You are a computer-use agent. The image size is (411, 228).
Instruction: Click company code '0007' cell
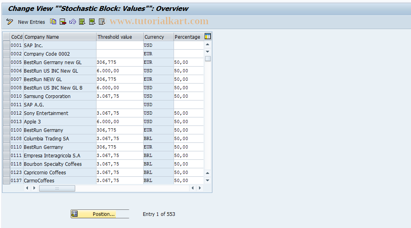[x=17, y=79]
